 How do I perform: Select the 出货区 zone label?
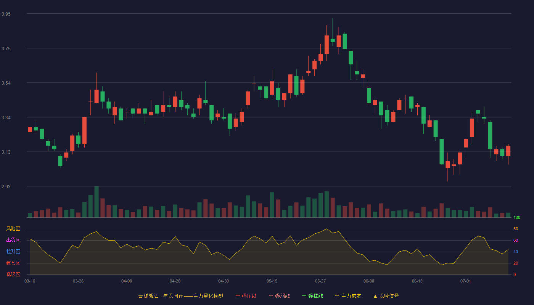pyautogui.click(x=13, y=240)
